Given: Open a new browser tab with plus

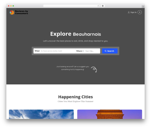Looking at the screenshot, I should (x=143, y=7).
